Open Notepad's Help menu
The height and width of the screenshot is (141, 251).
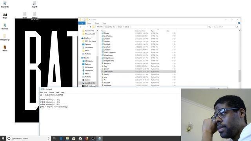(62, 92)
